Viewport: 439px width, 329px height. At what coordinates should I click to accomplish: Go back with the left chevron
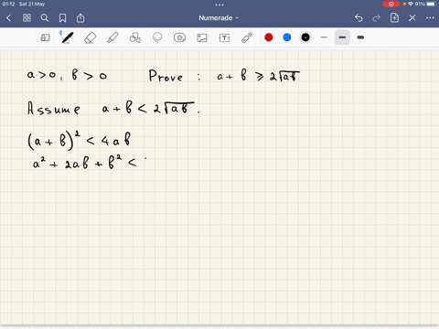(x=8, y=18)
